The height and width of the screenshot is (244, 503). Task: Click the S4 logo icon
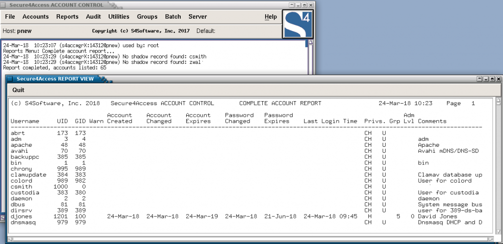point(298,25)
